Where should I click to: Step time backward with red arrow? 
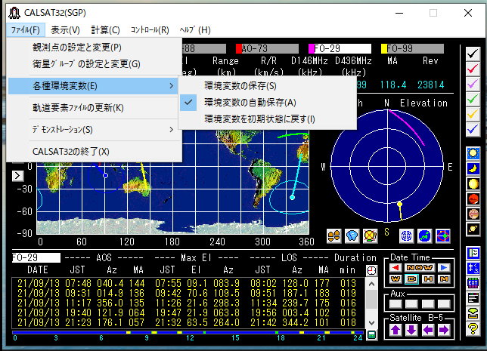(395, 268)
